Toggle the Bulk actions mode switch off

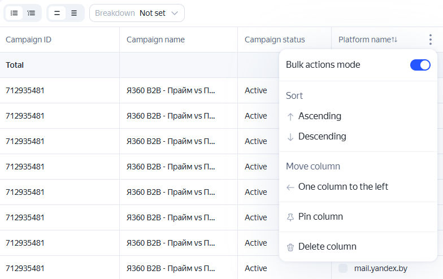[x=420, y=65]
